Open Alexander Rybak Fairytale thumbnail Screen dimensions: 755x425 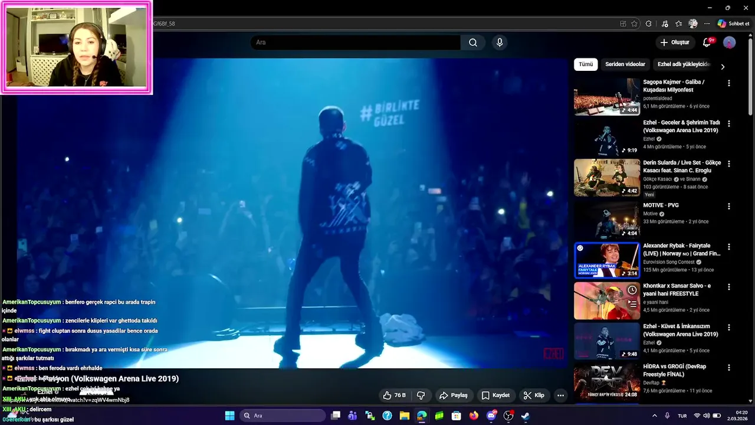click(x=607, y=260)
